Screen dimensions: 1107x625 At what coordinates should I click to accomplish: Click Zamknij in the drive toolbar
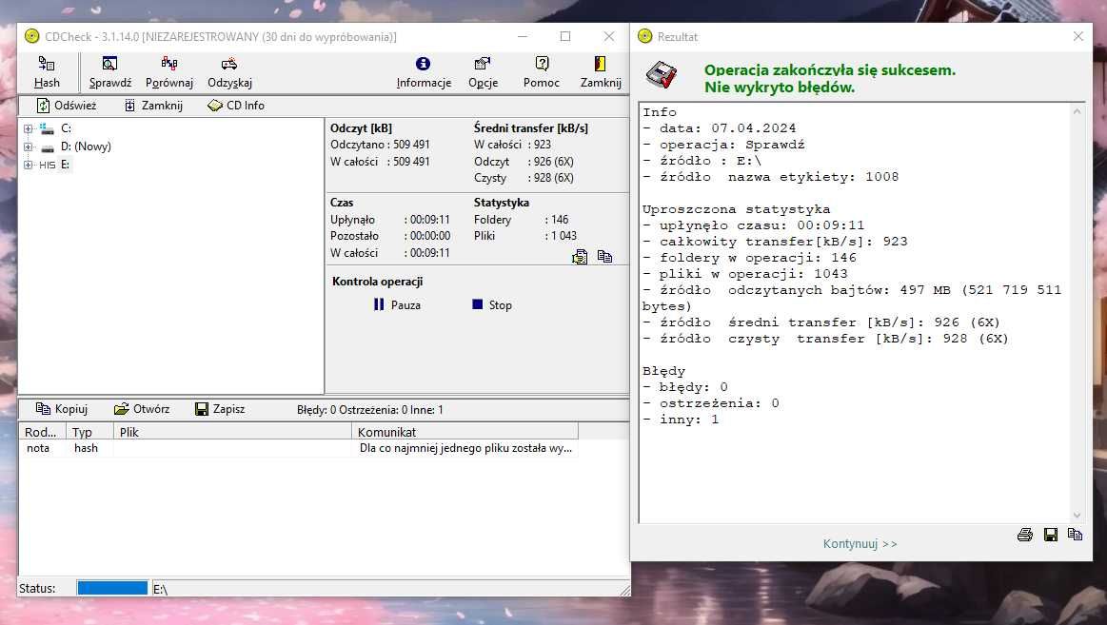[153, 105]
